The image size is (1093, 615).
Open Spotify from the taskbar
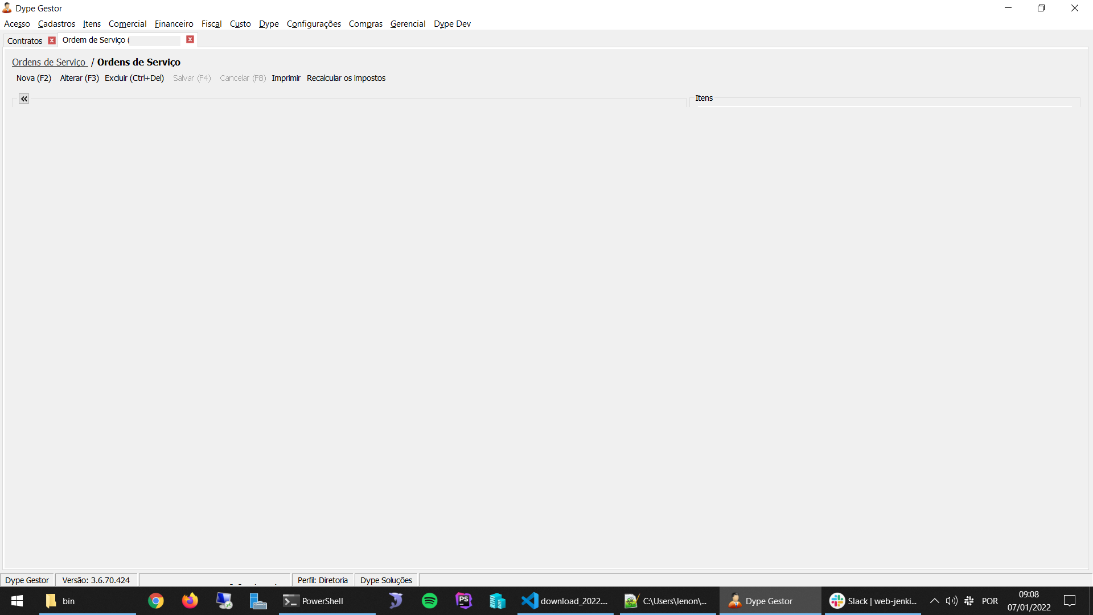pyautogui.click(x=430, y=601)
